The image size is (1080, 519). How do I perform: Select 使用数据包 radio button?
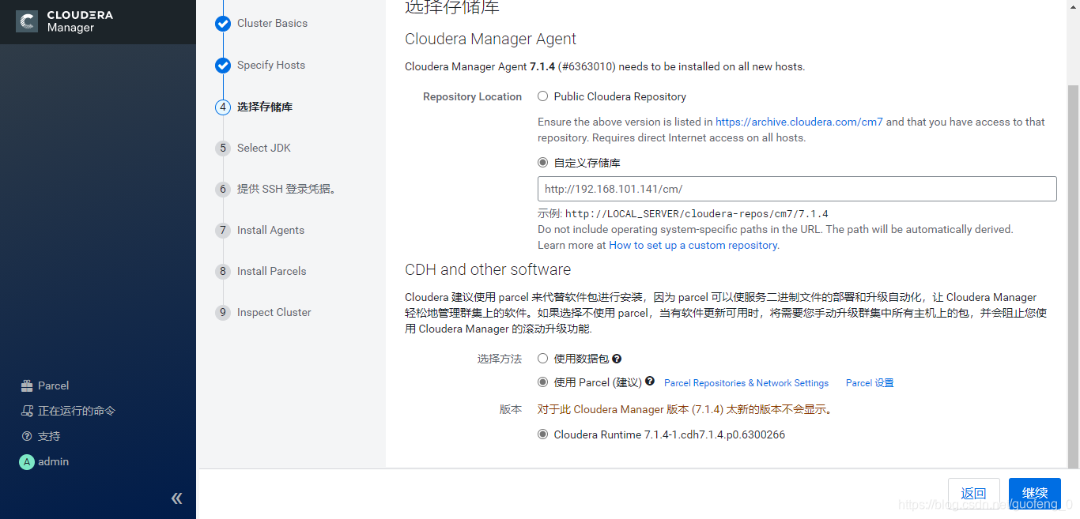542,358
